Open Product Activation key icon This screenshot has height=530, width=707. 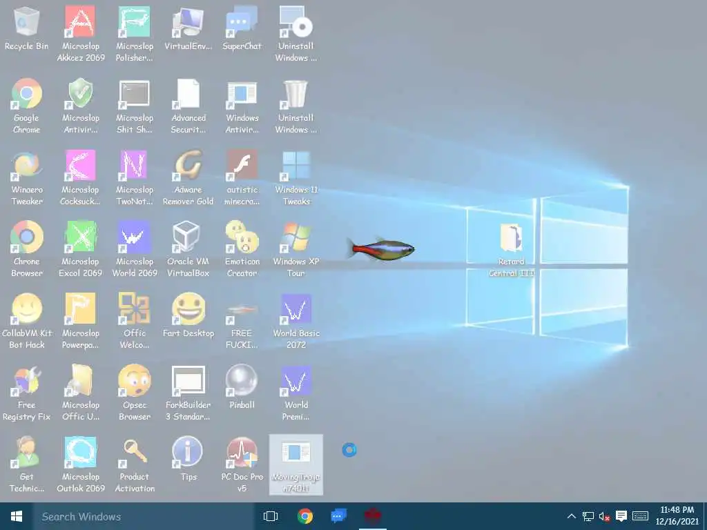[x=135, y=464]
